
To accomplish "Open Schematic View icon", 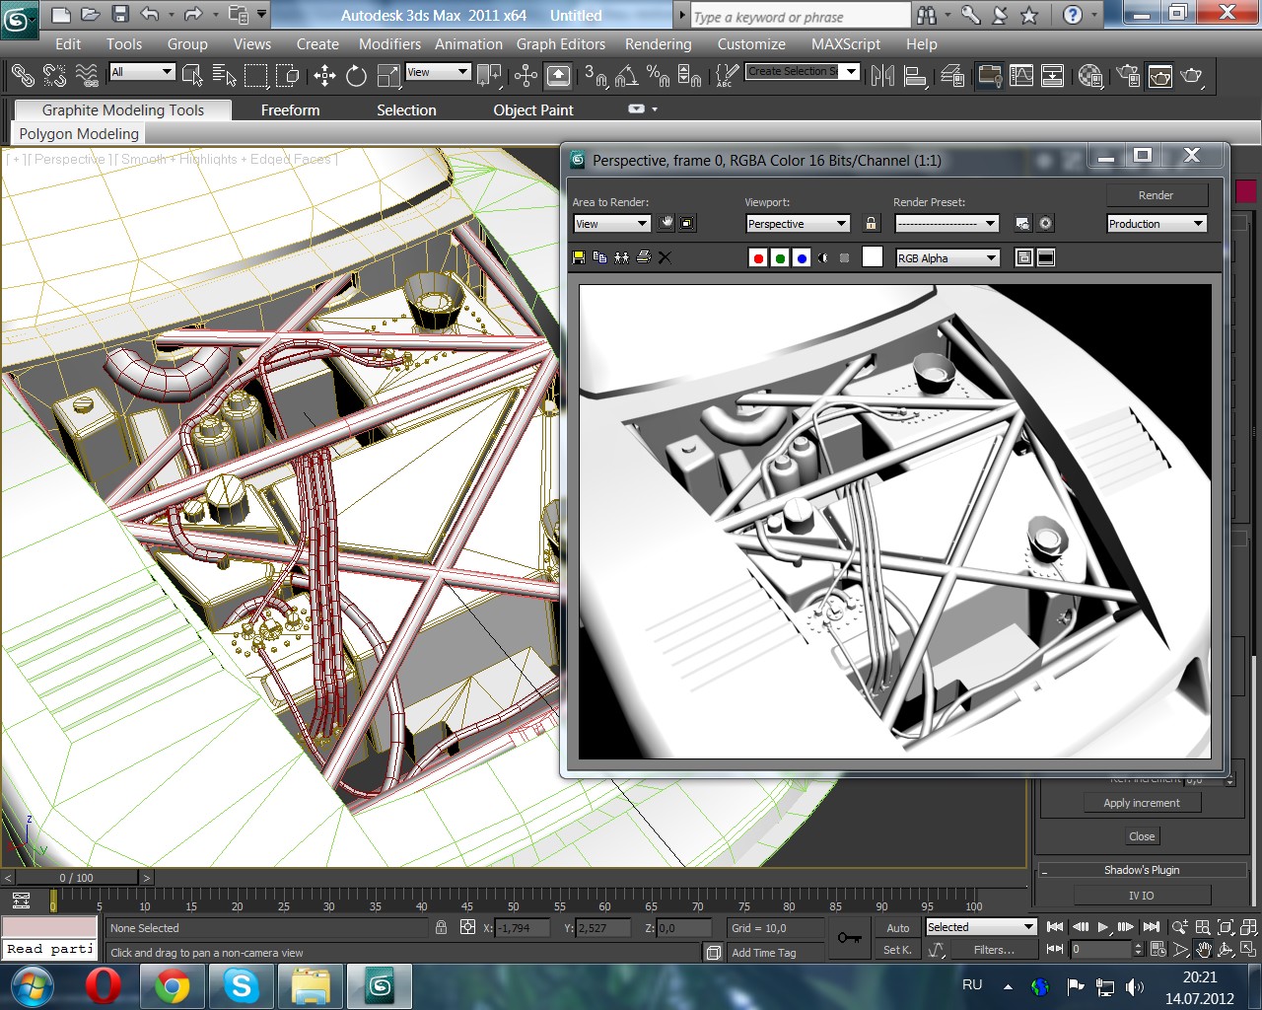I will pos(1053,75).
